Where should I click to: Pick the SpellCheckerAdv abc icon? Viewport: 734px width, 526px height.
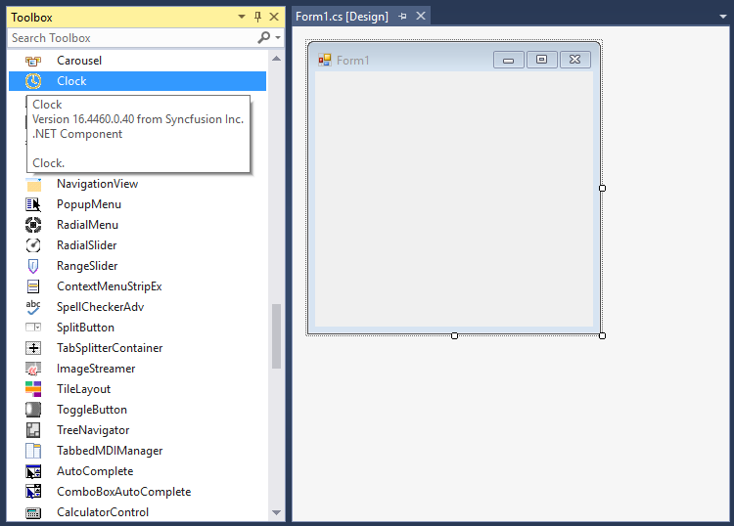(x=33, y=307)
